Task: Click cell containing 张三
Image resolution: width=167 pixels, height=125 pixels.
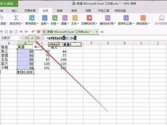Action: (x=9, y=51)
